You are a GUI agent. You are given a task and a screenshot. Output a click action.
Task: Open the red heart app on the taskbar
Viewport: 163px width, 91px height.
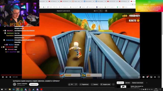click(x=41, y=89)
